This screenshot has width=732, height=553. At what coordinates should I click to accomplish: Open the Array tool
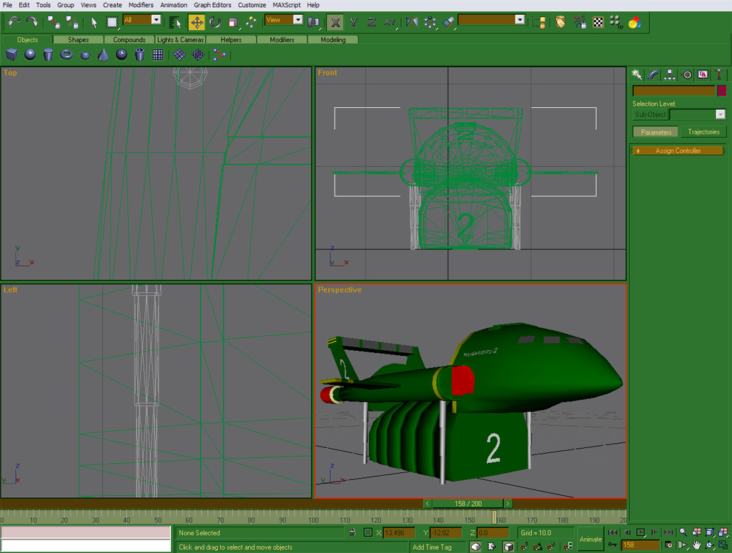tap(430, 22)
